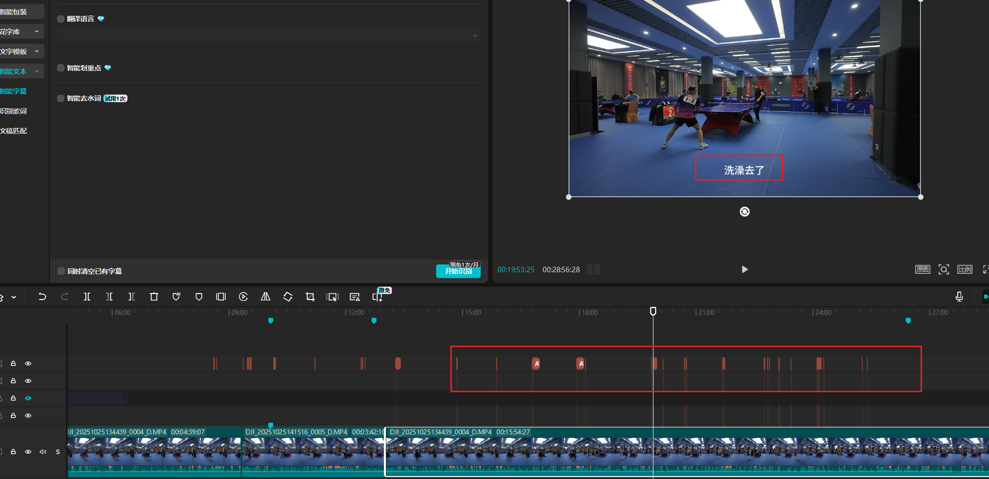Enable the 翻译语言 checkbox

coord(61,19)
